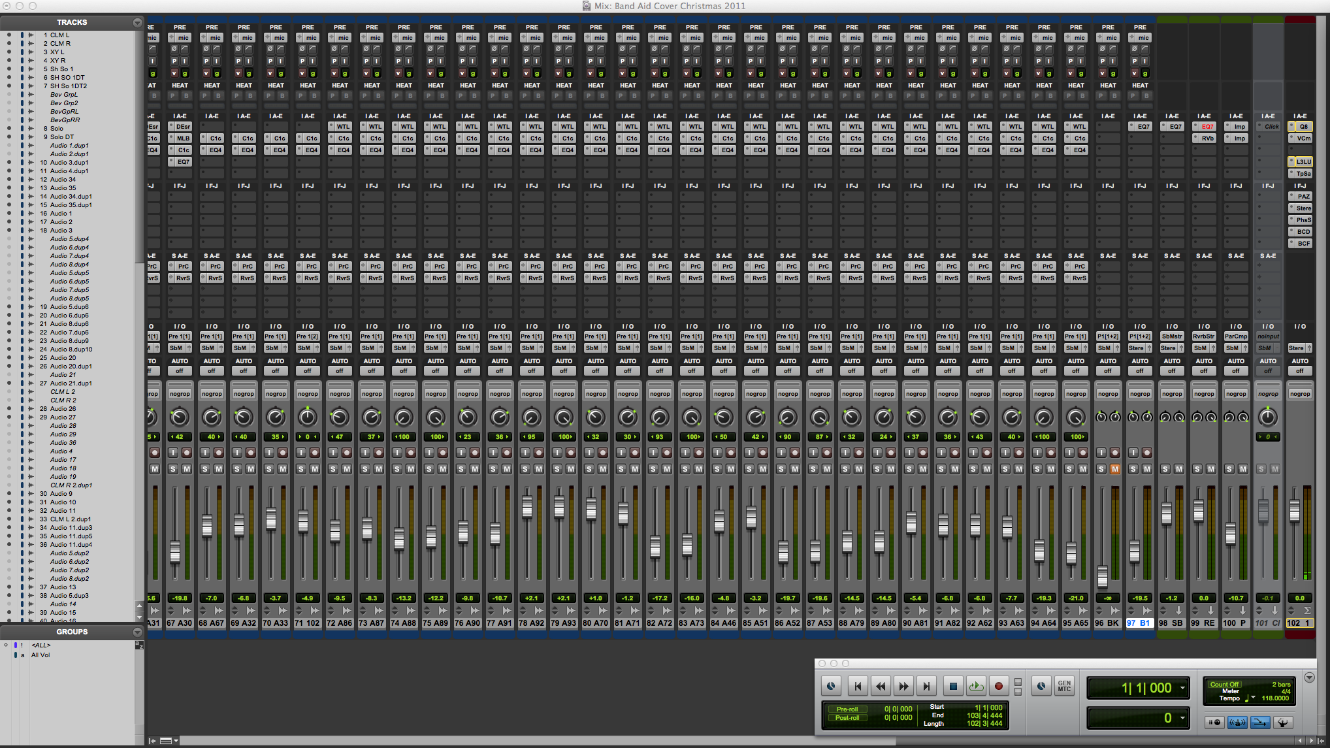Mute track 98 SB

point(1179,469)
